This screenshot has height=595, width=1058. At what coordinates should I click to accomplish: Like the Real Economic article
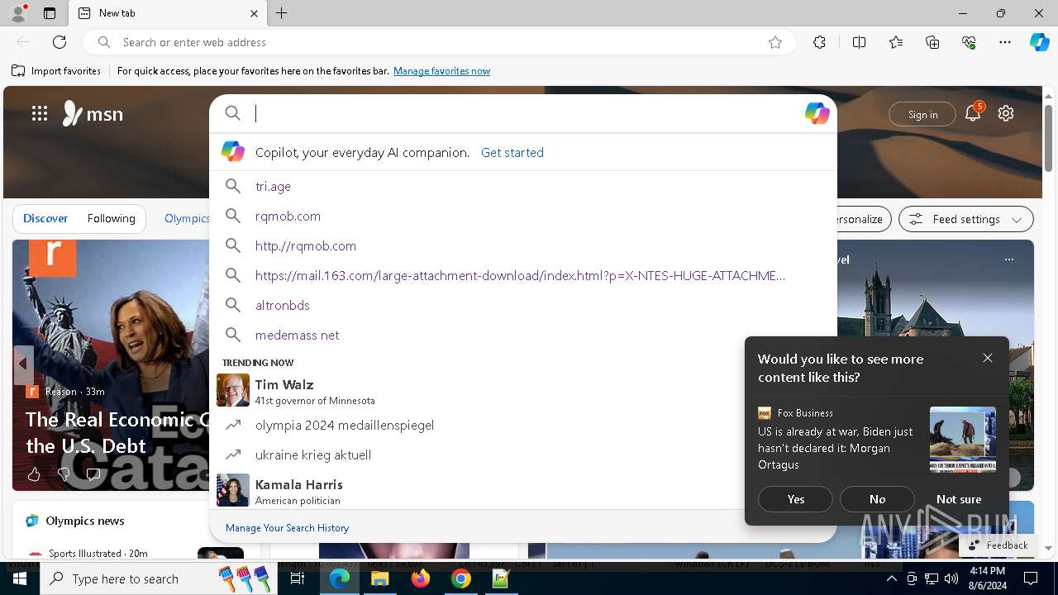click(x=34, y=474)
